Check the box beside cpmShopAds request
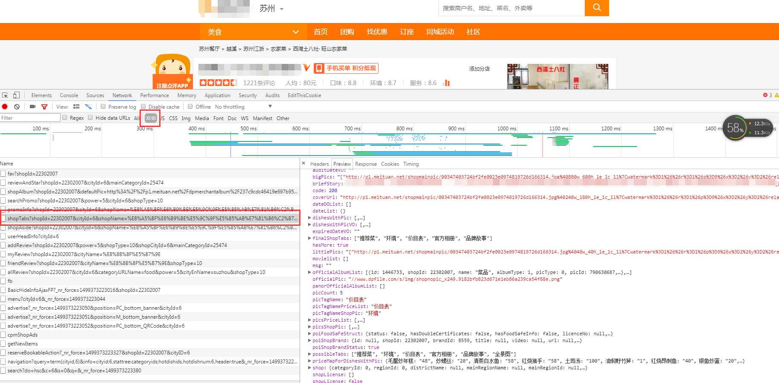The image size is (779, 383). tap(3, 335)
